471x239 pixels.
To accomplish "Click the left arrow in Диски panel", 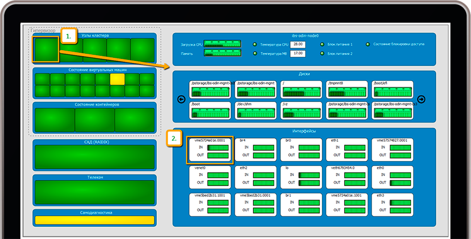I will 181,99.
